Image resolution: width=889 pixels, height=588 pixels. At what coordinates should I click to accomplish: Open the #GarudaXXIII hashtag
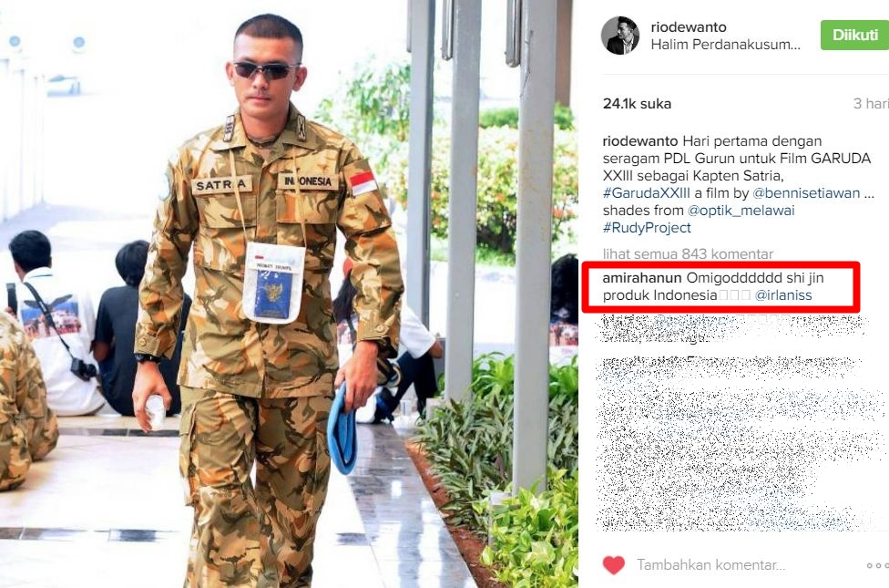(647, 193)
